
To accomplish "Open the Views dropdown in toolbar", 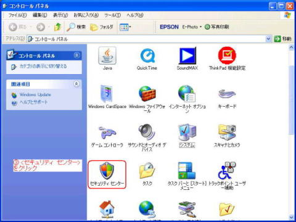I will click(x=126, y=27).
